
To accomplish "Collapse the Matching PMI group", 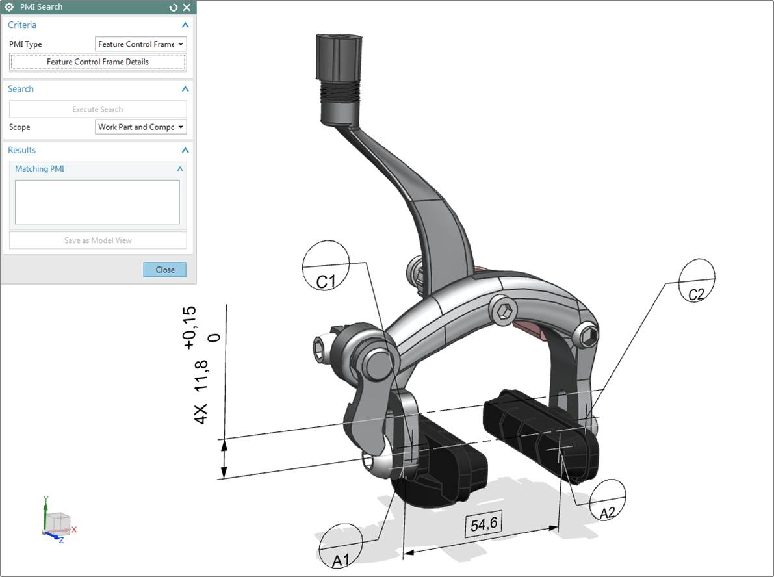I will point(179,169).
